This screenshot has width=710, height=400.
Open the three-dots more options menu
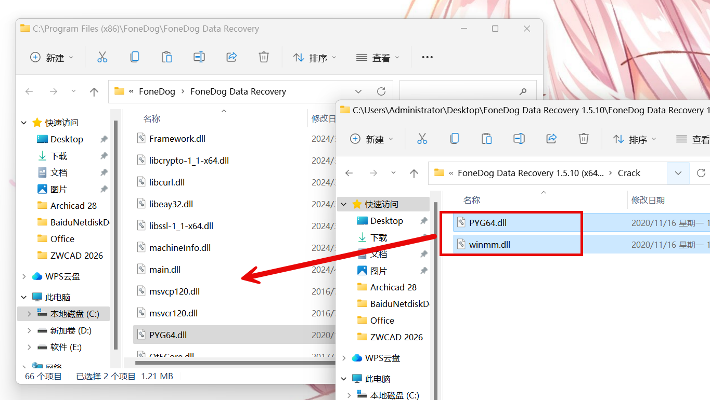click(427, 57)
